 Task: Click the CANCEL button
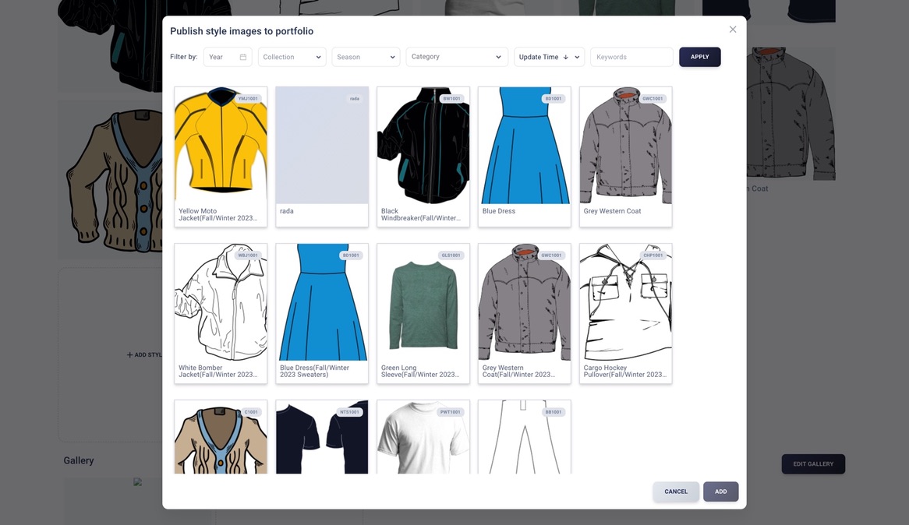point(676,492)
